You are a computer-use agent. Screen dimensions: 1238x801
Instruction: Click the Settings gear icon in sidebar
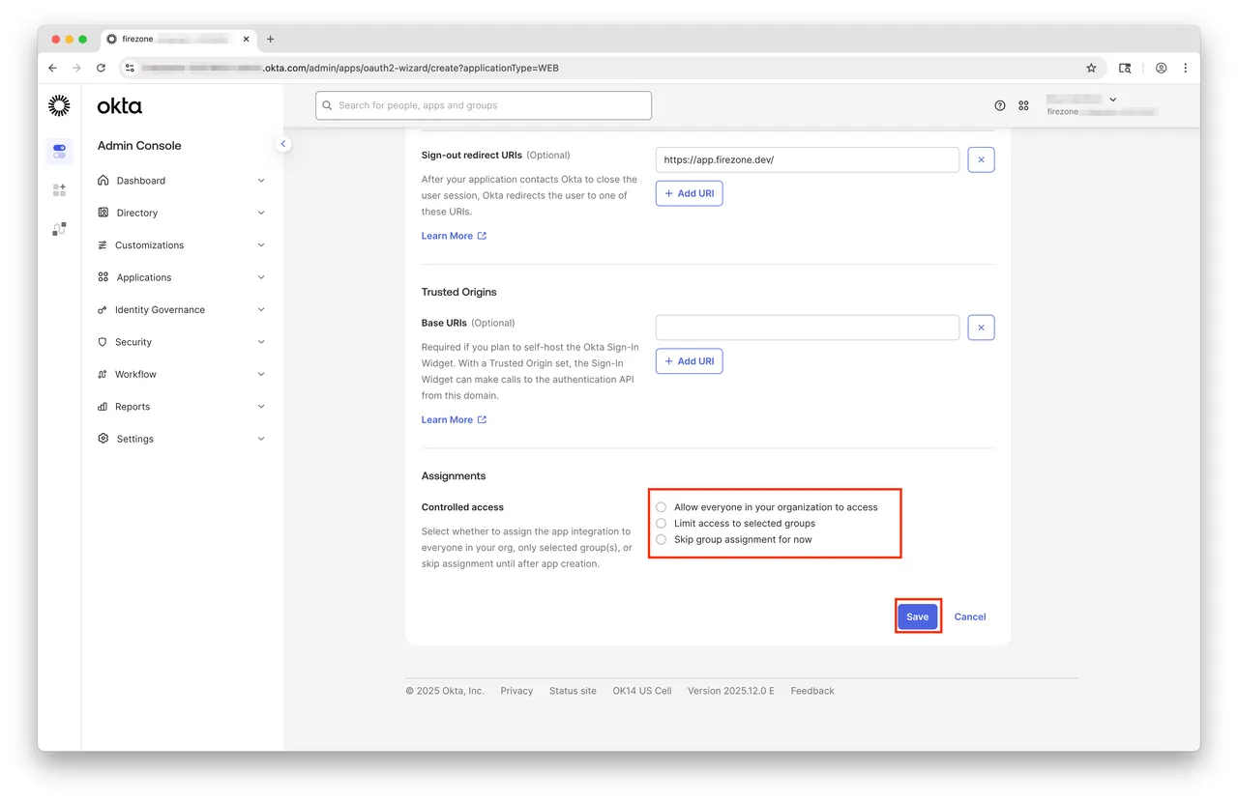(x=103, y=439)
